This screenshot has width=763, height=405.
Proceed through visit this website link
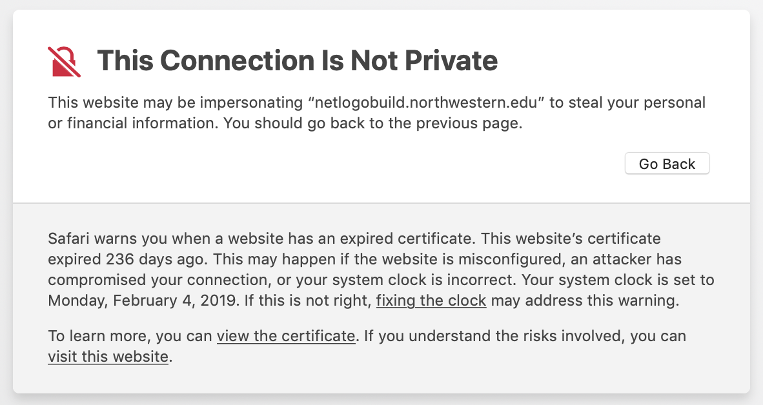click(x=108, y=356)
